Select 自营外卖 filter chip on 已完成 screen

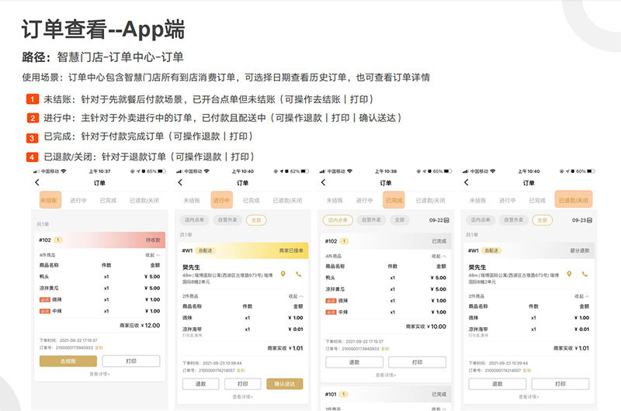(x=371, y=220)
